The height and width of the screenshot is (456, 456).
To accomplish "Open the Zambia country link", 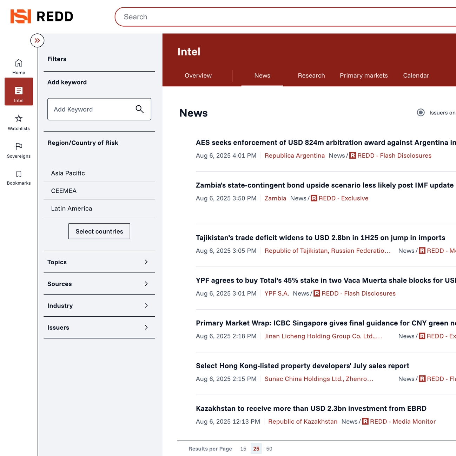I will (x=275, y=198).
